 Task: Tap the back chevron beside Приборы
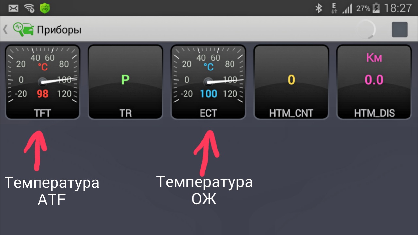click(x=5, y=30)
